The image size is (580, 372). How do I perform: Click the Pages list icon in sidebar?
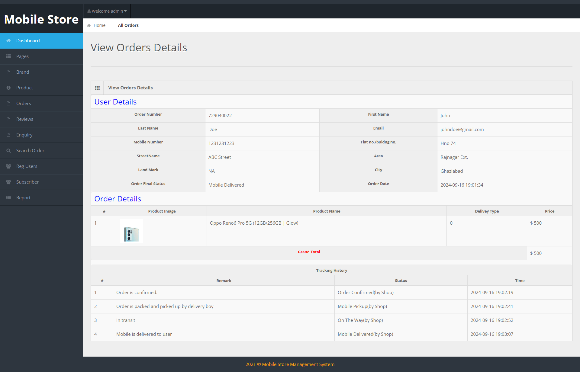[x=8, y=56]
